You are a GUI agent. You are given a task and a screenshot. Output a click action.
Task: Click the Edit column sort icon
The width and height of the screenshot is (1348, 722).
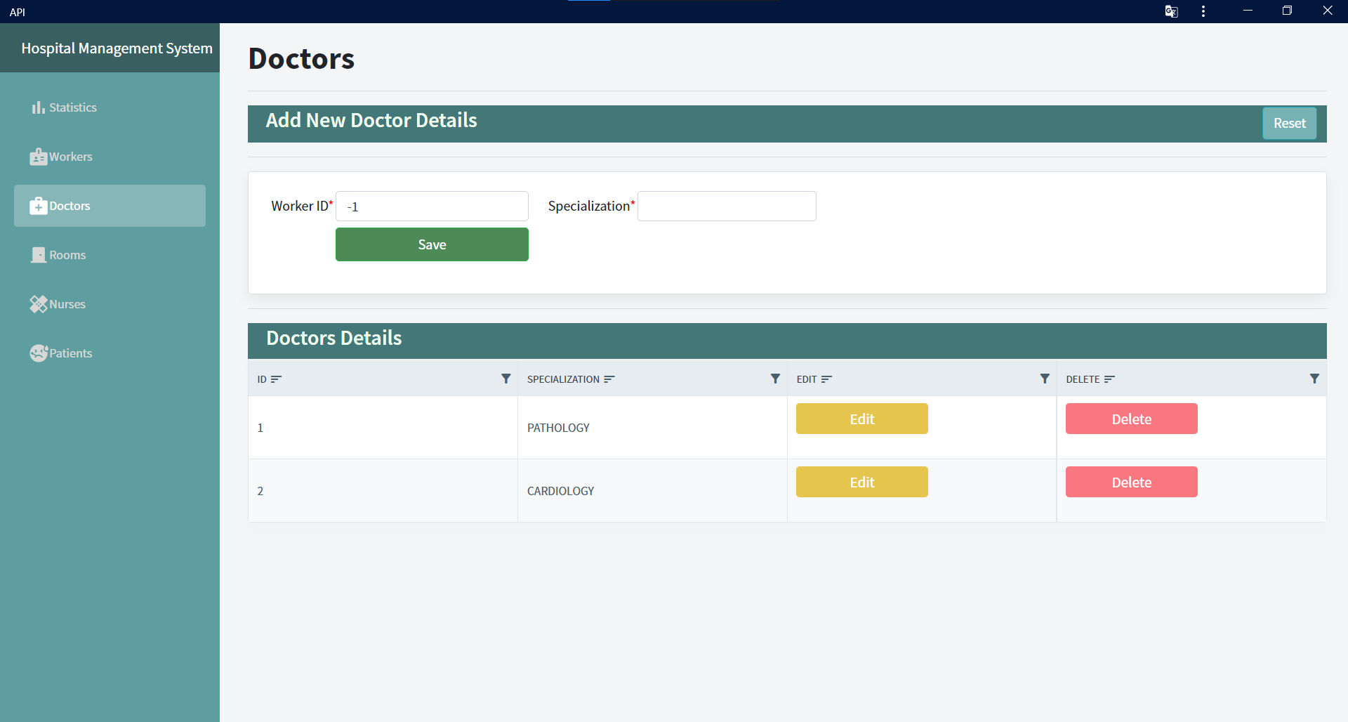click(826, 379)
